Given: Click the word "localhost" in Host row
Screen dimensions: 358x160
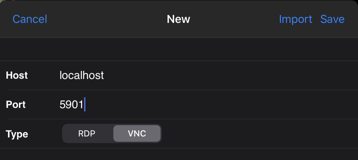Looking at the screenshot, I should (82, 75).
